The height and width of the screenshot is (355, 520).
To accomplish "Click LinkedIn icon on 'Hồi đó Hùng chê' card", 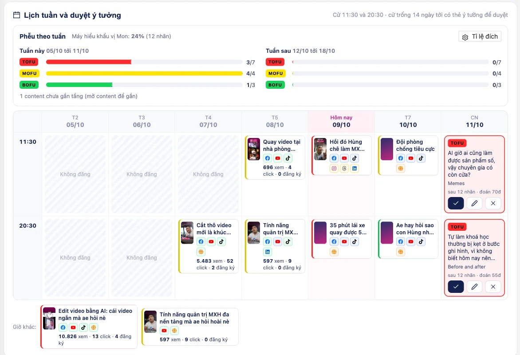I will (355, 168).
